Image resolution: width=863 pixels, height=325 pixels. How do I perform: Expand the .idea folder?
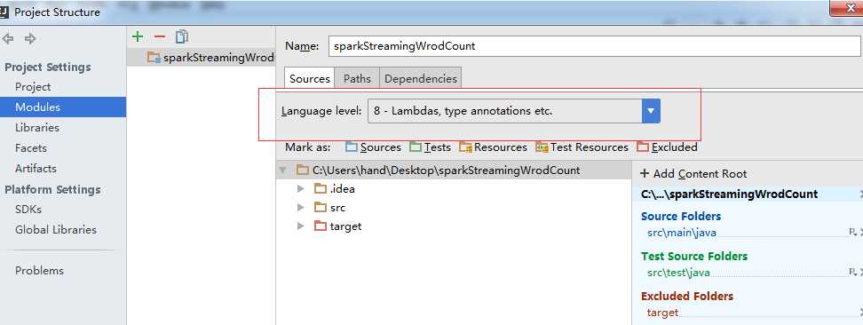[300, 189]
